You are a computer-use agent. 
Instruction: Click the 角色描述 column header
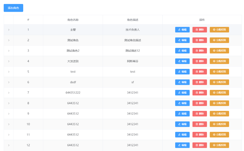pos(133,20)
